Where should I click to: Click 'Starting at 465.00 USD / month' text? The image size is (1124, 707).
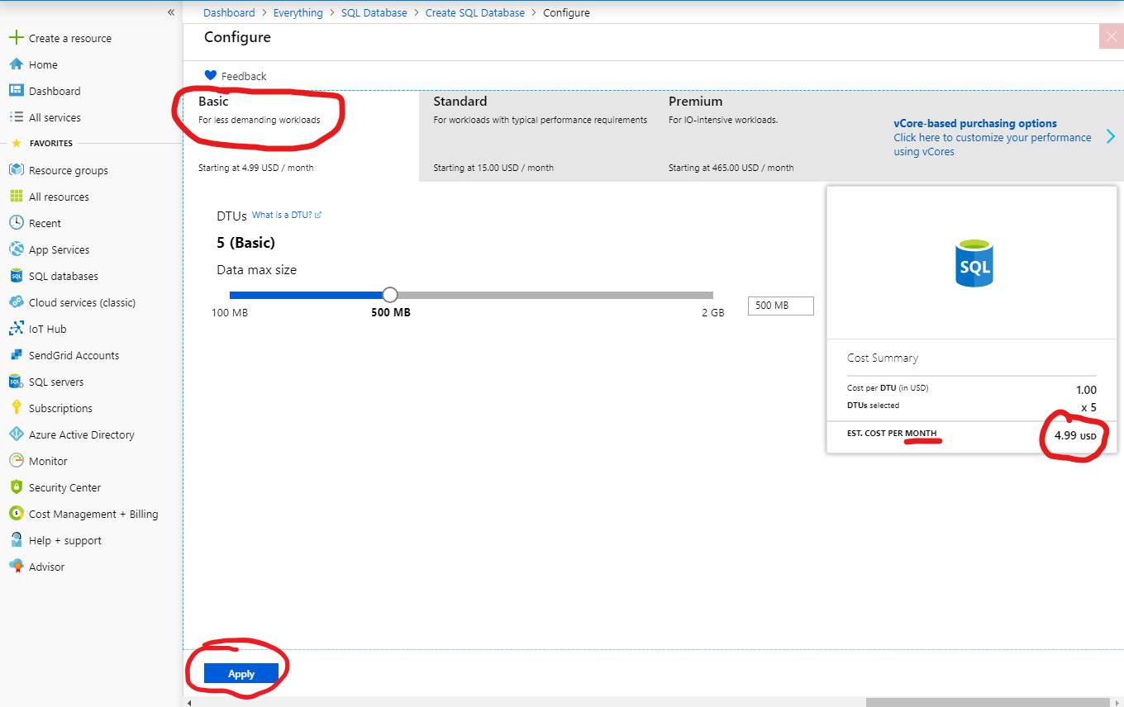[731, 168]
